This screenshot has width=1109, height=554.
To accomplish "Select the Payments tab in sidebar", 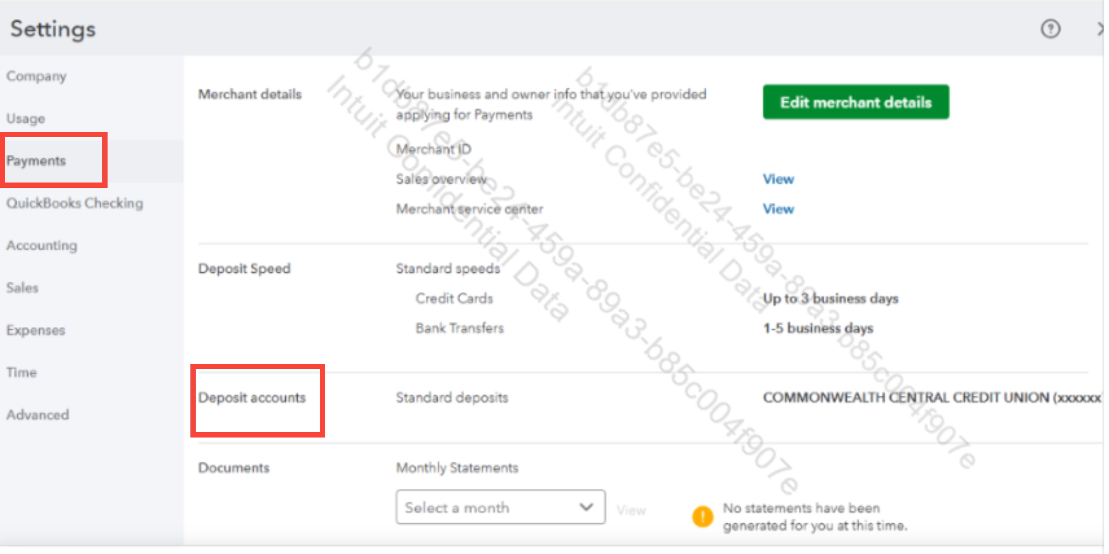I will tap(36, 161).
